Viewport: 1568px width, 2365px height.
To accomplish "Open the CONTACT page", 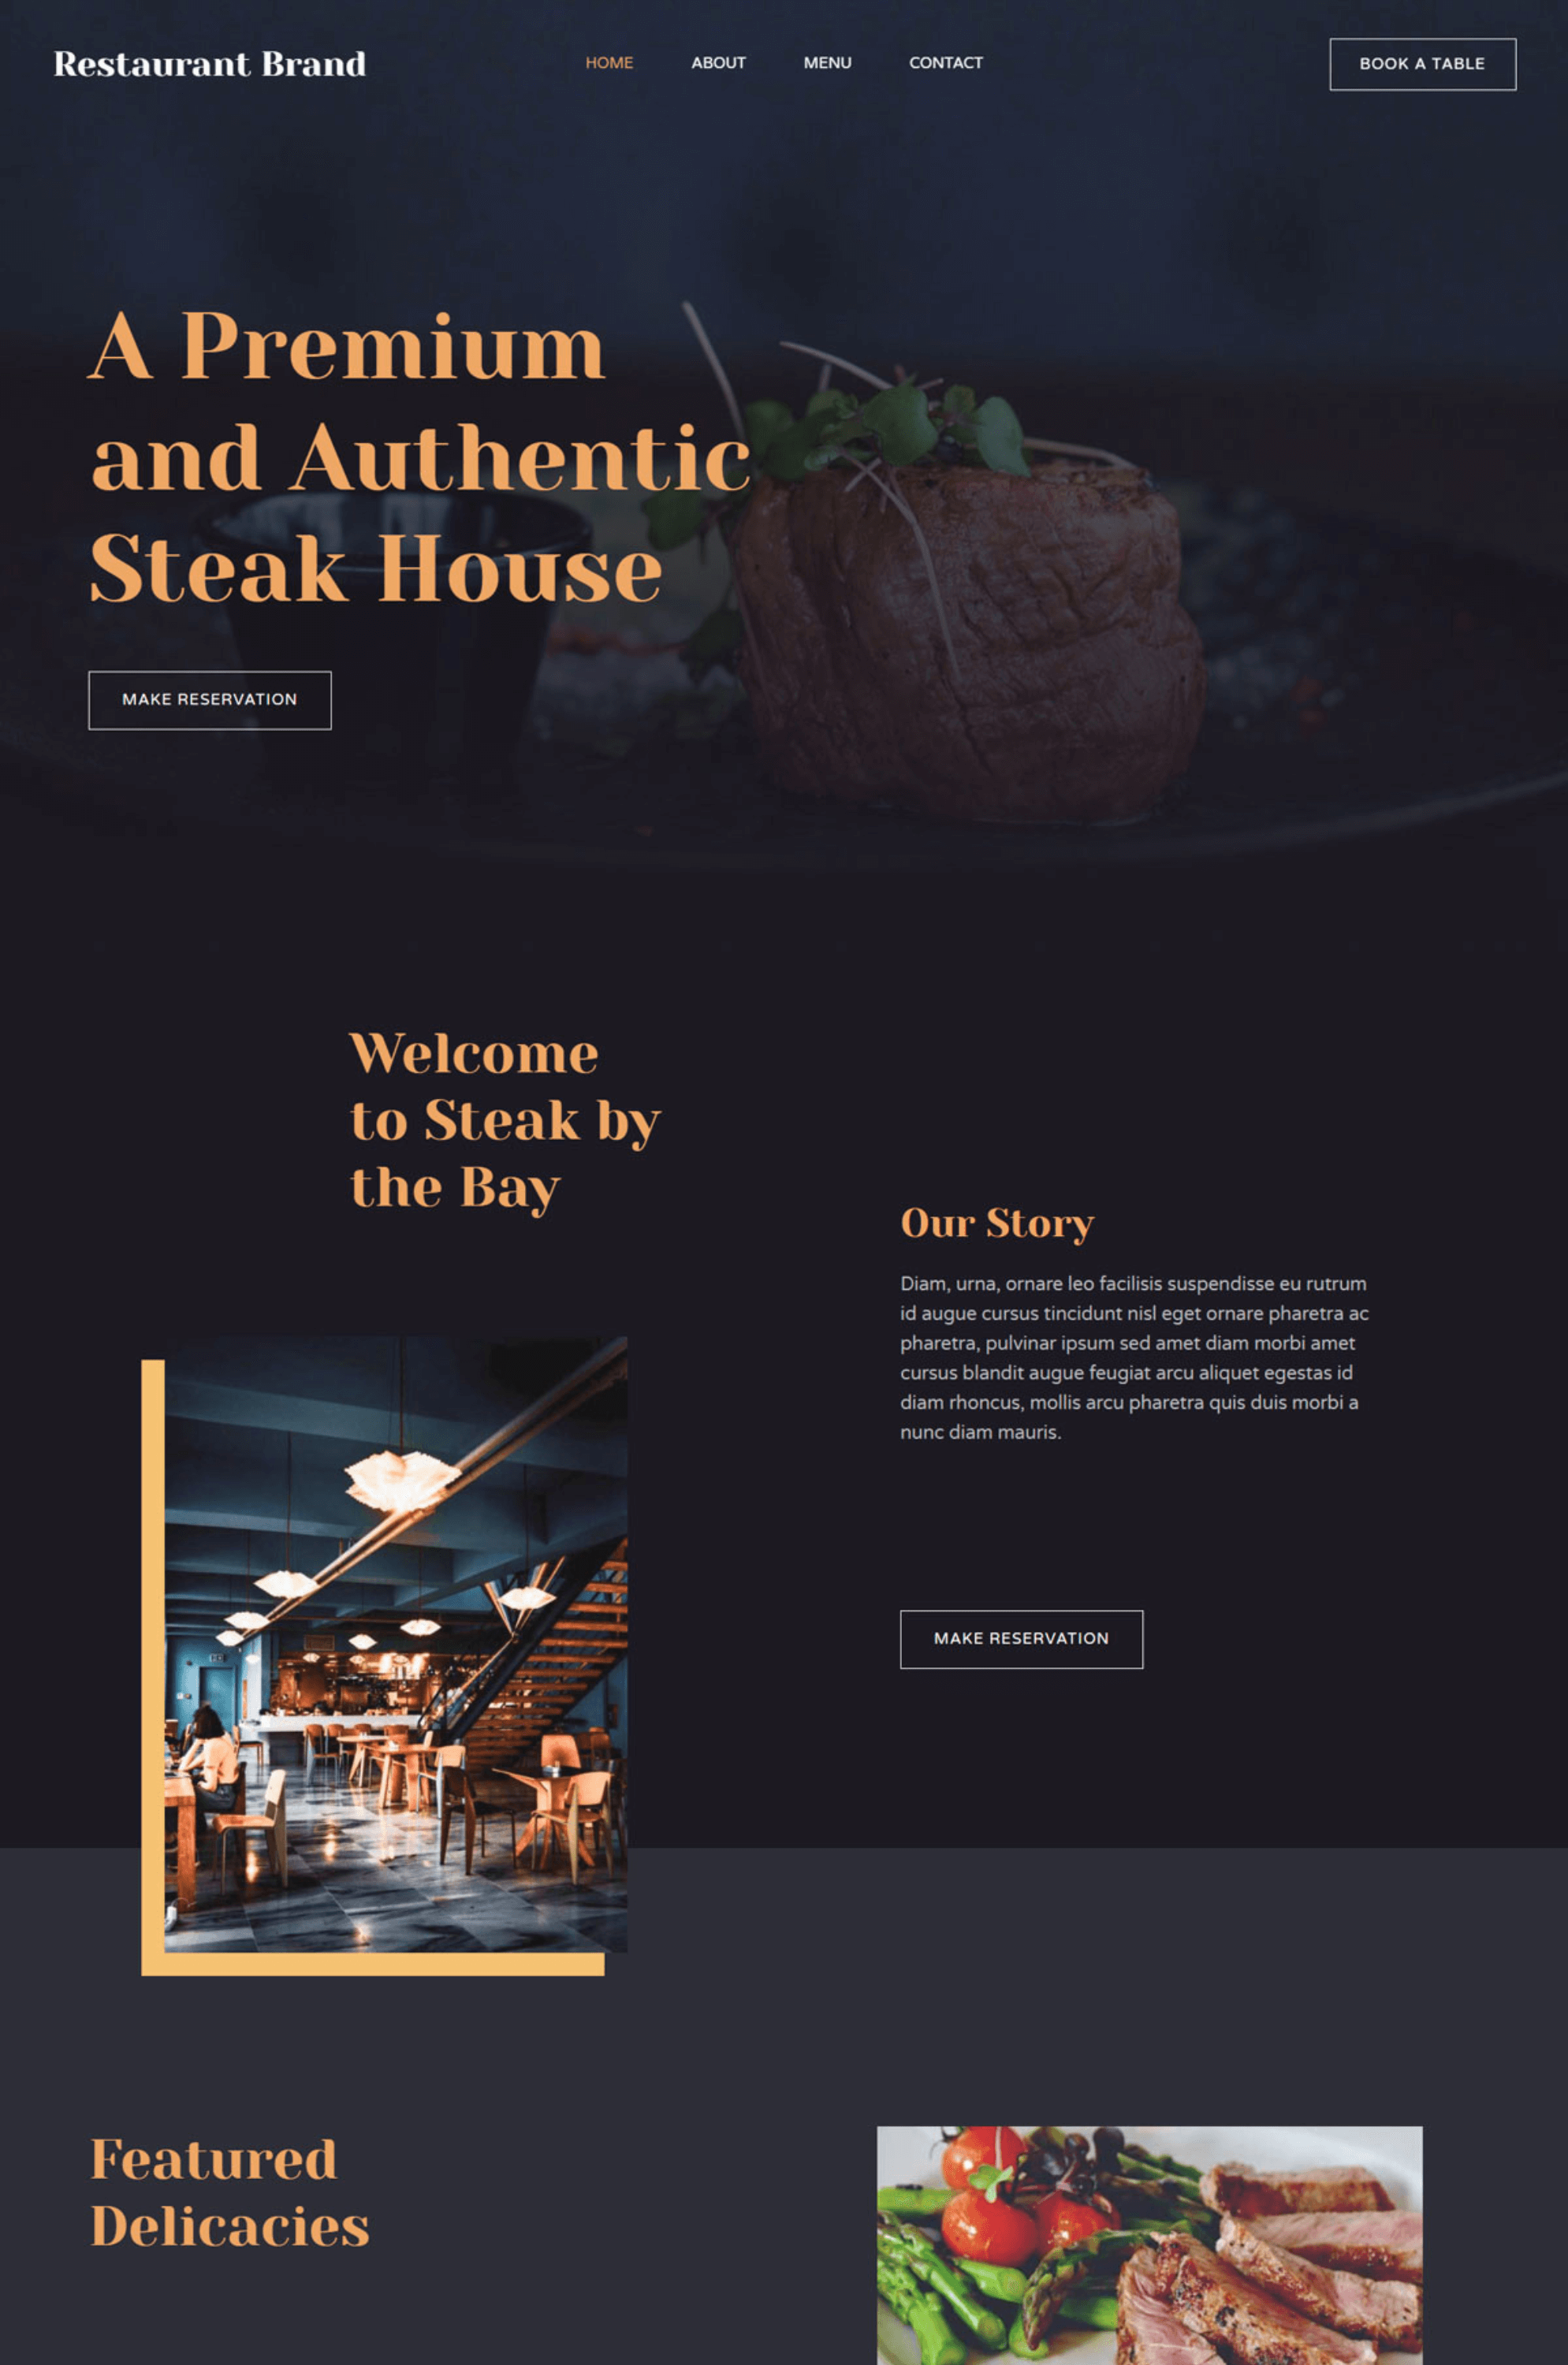I will tap(945, 63).
